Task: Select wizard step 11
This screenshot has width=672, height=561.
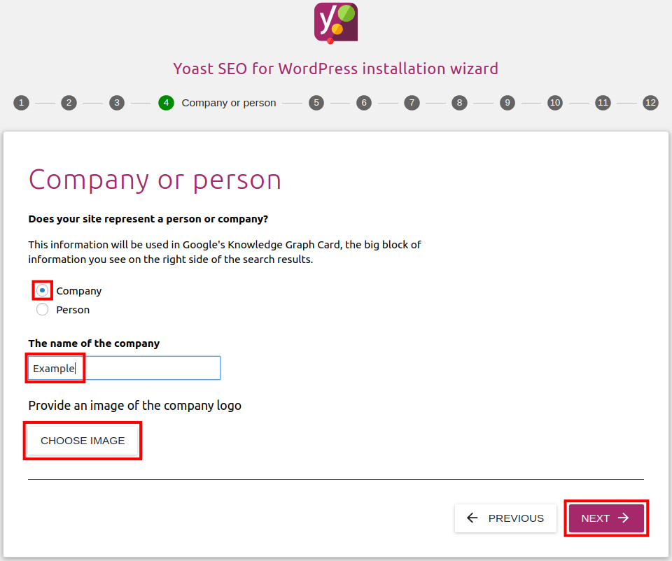Action: (x=603, y=103)
